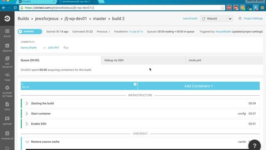Bookmark page with star icon

[222, 7]
